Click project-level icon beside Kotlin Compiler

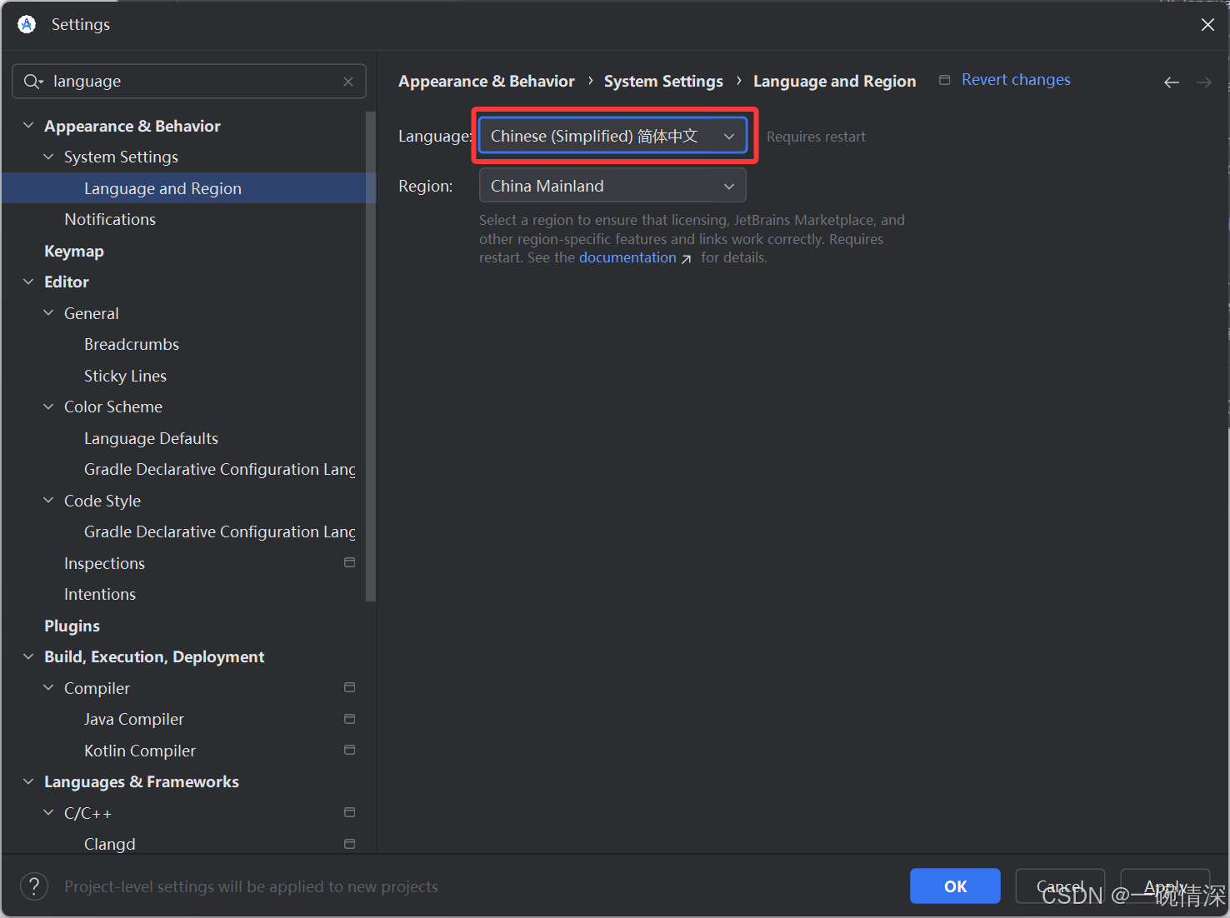click(x=349, y=750)
